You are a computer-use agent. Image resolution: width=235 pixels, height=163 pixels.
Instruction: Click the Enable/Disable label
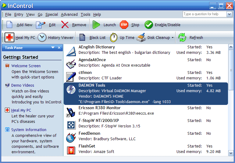click(x=168, y=25)
